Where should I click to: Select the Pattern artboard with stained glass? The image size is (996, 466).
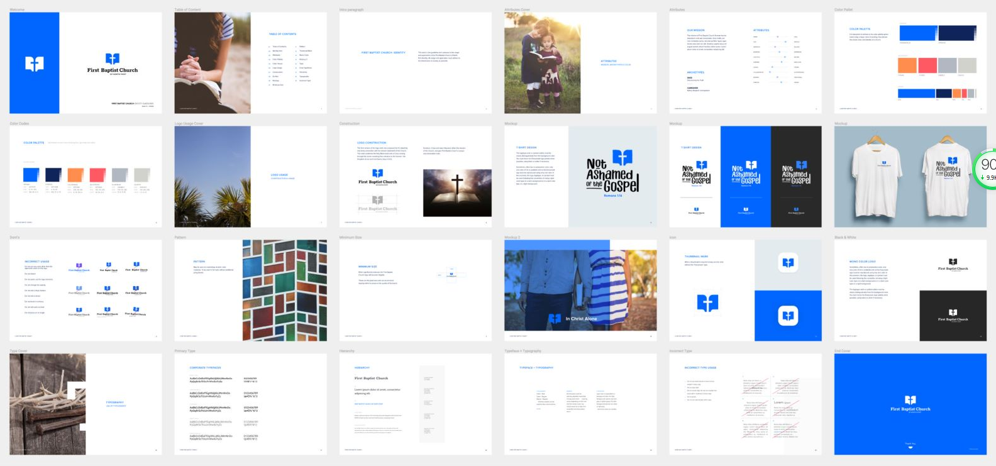(x=250, y=291)
